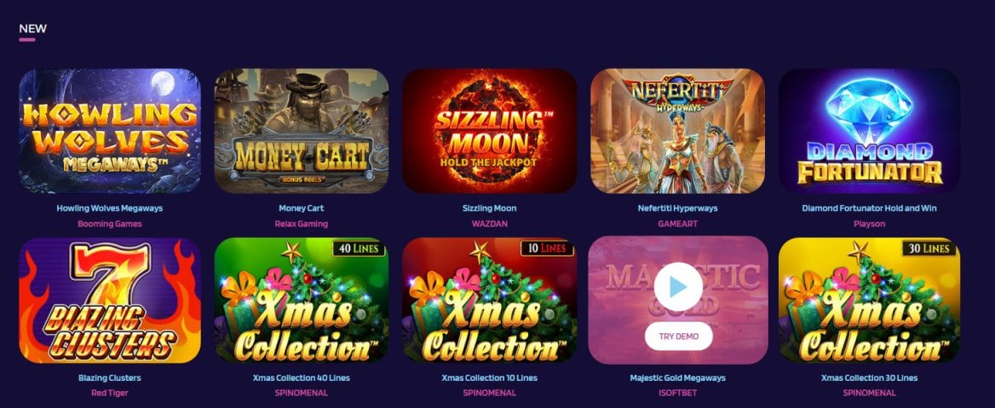Image resolution: width=995 pixels, height=408 pixels.
Task: Click the TRY DEMO button
Action: 678,336
